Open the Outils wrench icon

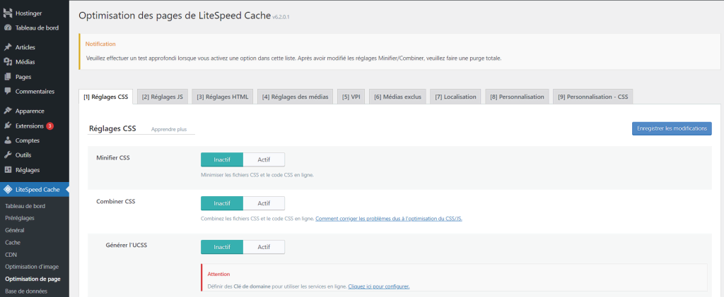pyautogui.click(x=8, y=154)
